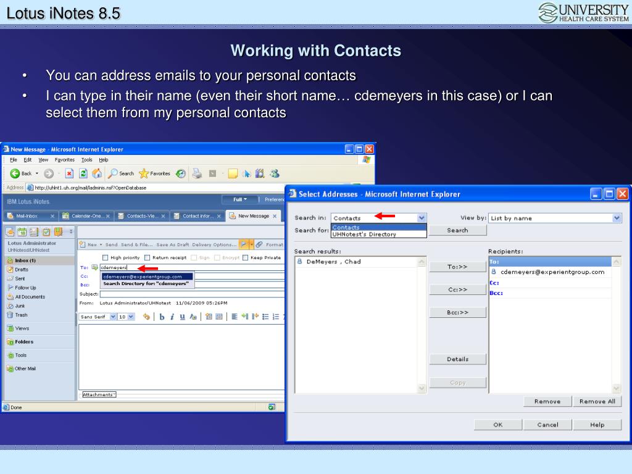Open Notebook via sidebar notebook icon

(59, 232)
